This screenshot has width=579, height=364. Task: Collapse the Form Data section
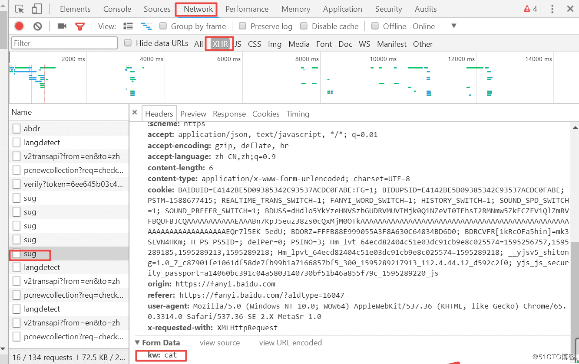[138, 342]
